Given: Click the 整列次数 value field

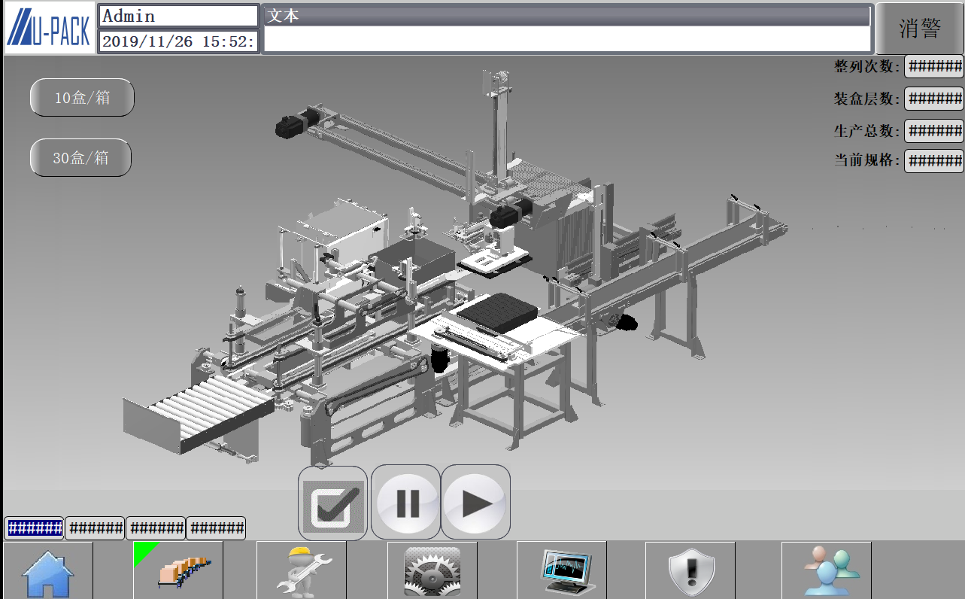Looking at the screenshot, I should click(x=933, y=66).
